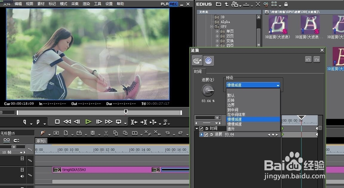This screenshot has width=344, height=188.
Task: Uncheck the 时间 checkbox in keyframe list
Action: pos(201,128)
